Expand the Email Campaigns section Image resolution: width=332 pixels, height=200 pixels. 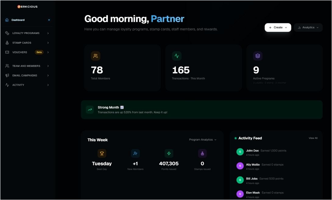[x=48, y=75]
